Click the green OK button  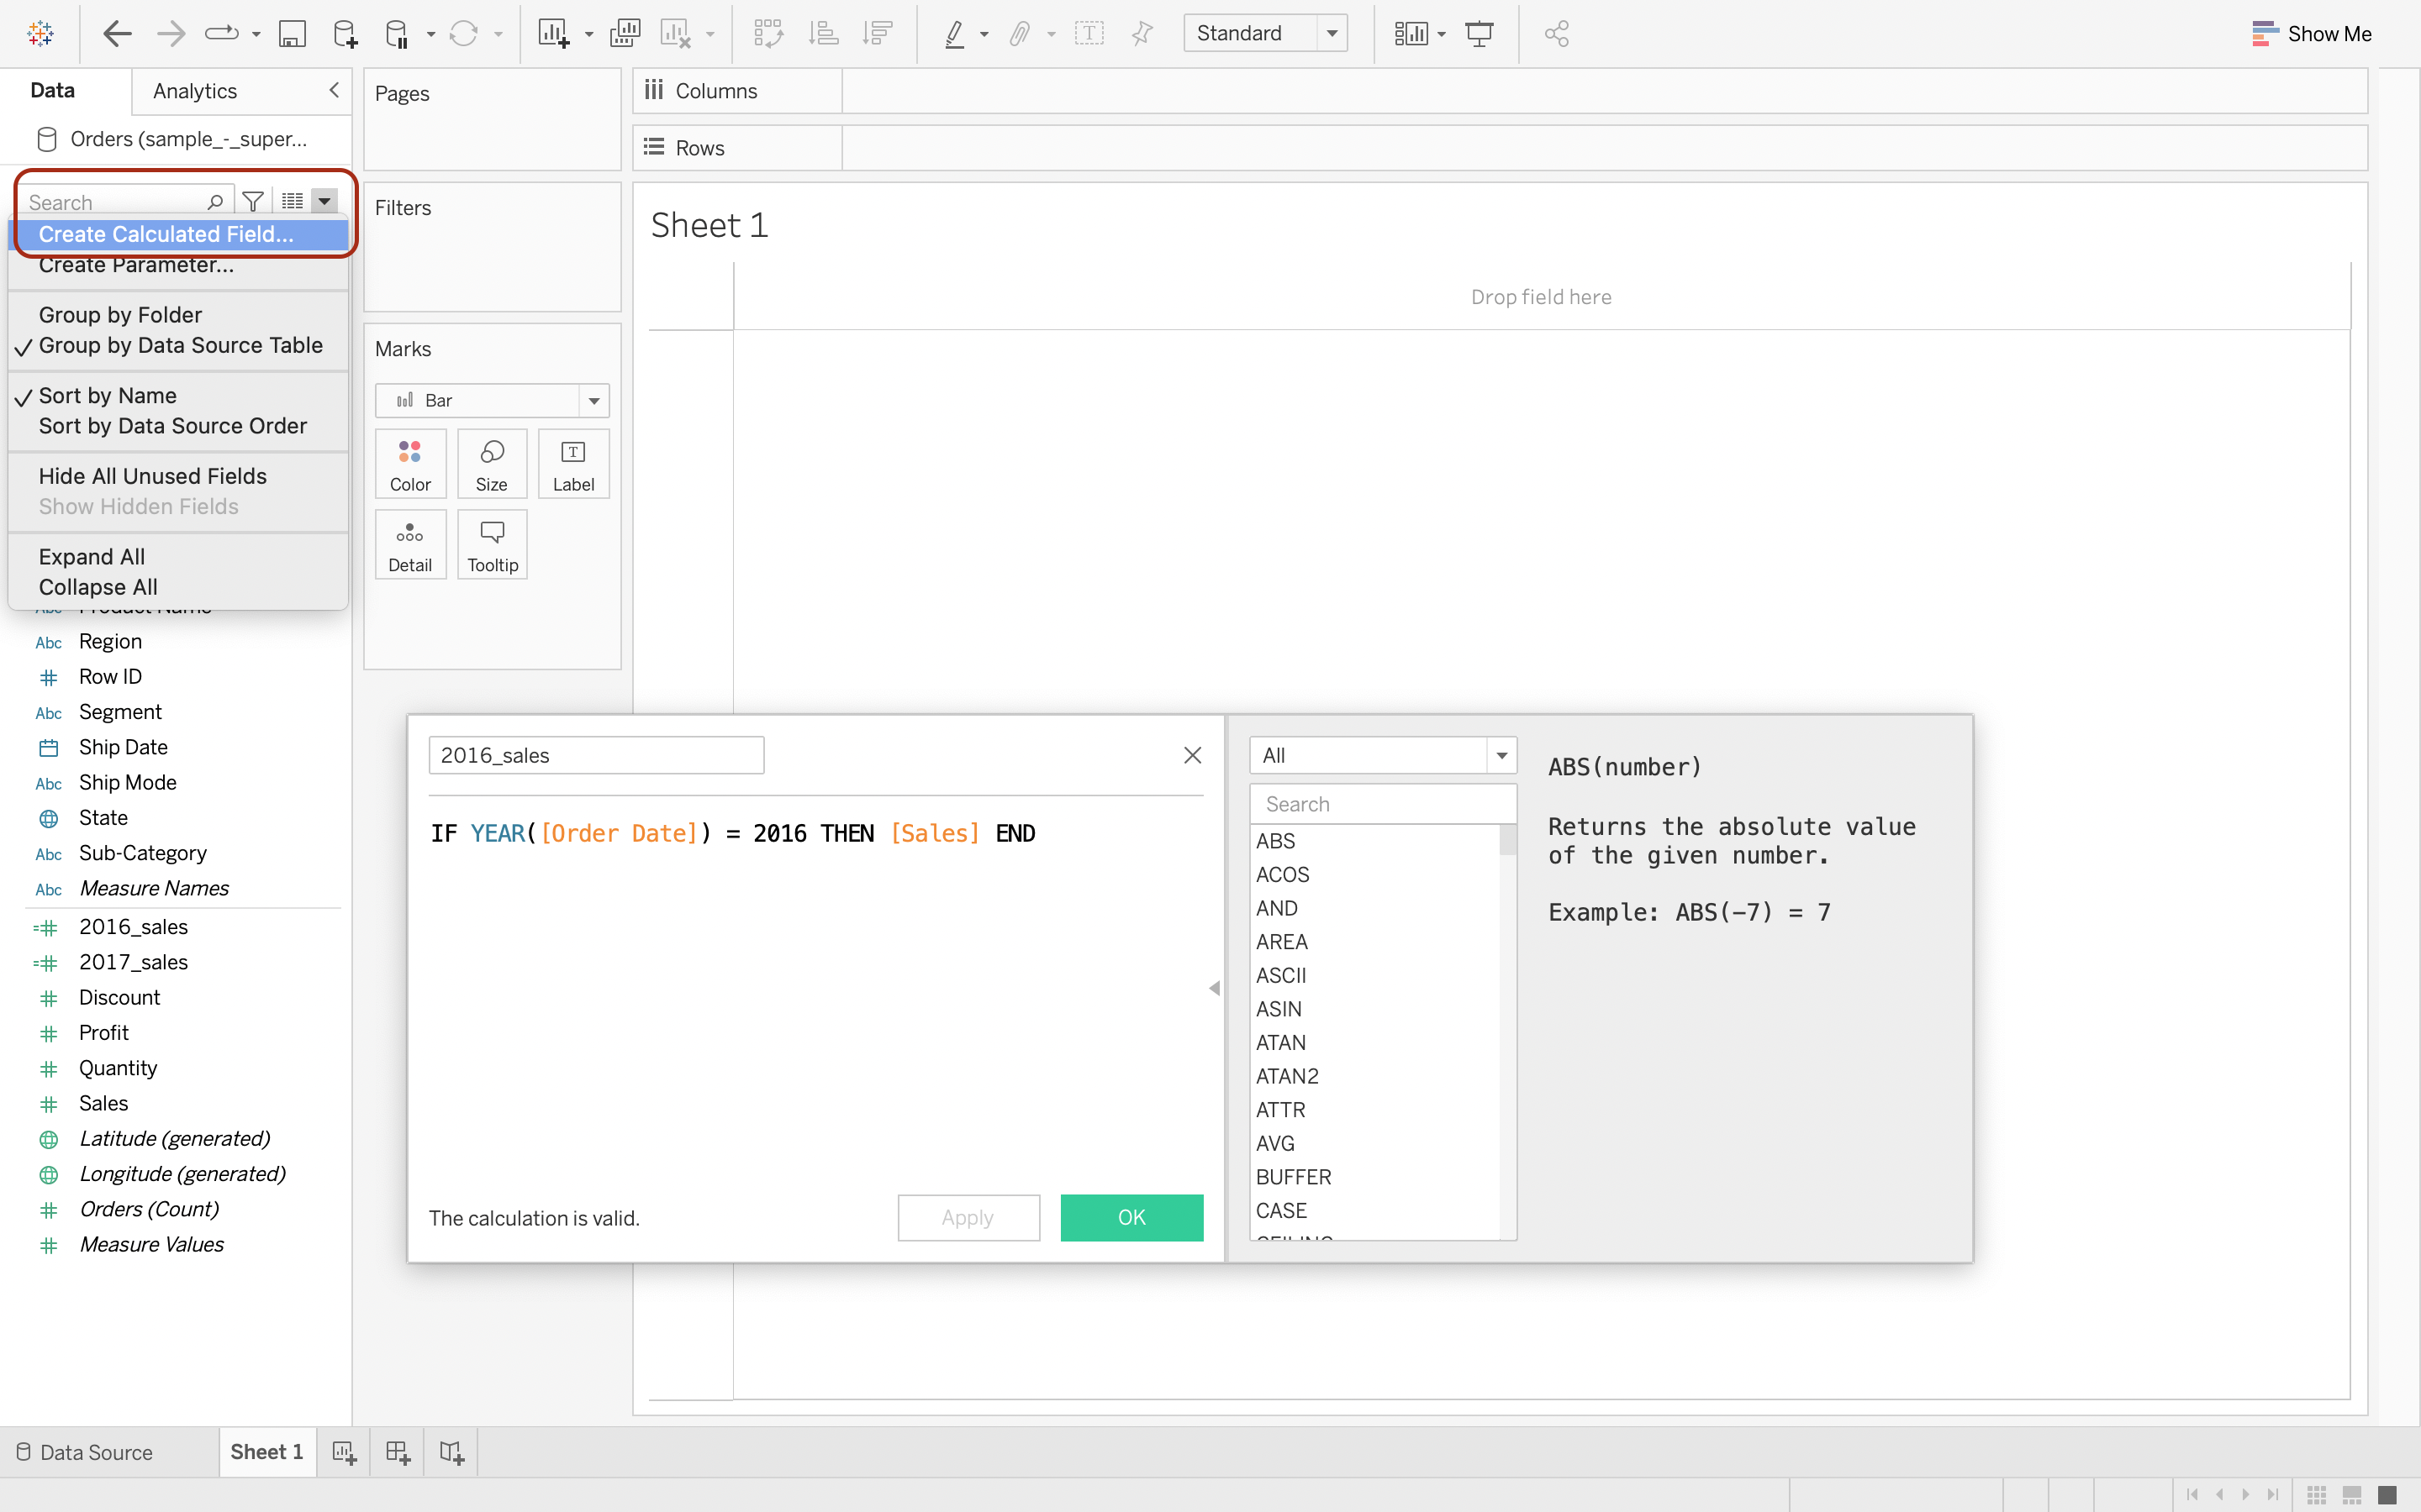1131,1217
